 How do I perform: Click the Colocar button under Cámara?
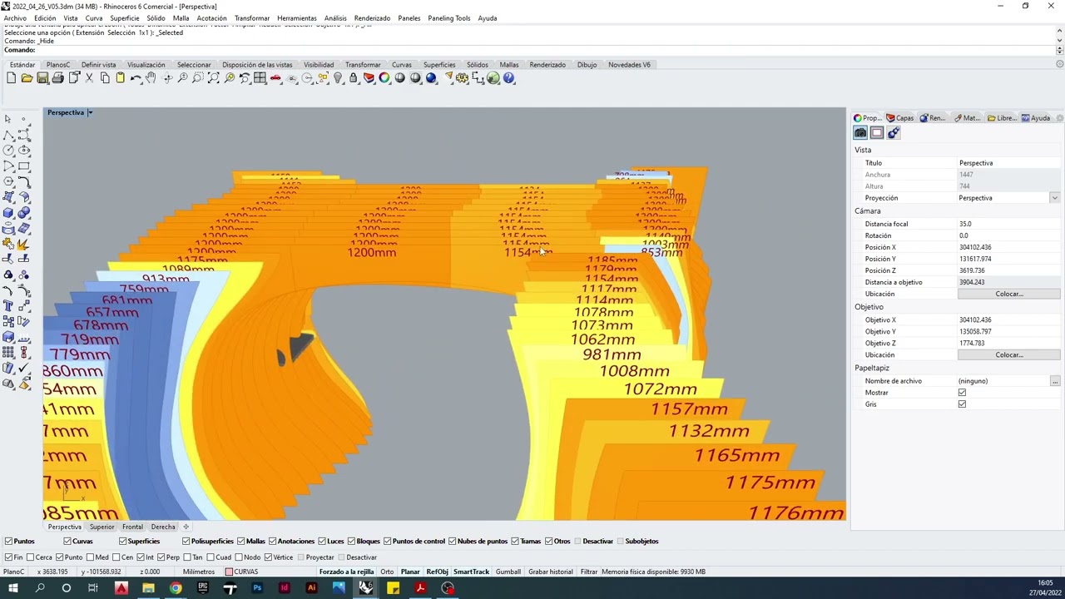tap(1008, 294)
